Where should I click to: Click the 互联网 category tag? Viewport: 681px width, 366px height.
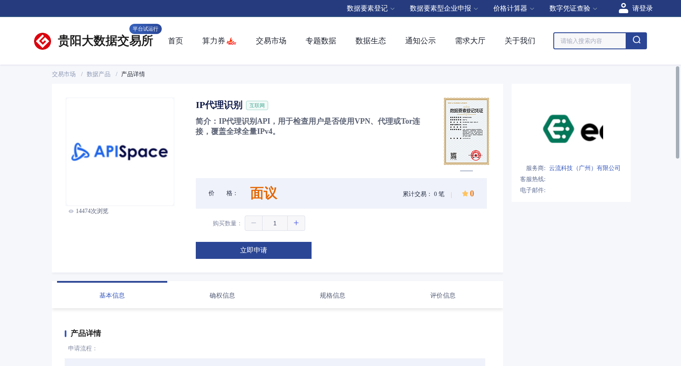coord(257,105)
